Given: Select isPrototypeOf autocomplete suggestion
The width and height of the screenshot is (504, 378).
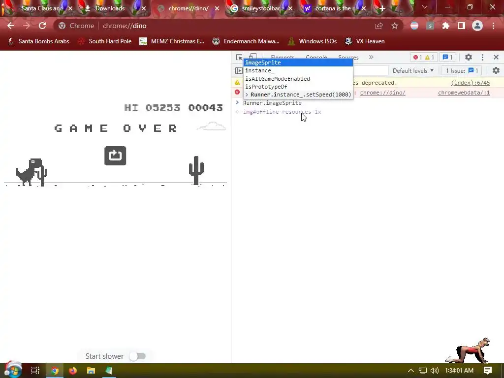Looking at the screenshot, I should tap(298, 87).
